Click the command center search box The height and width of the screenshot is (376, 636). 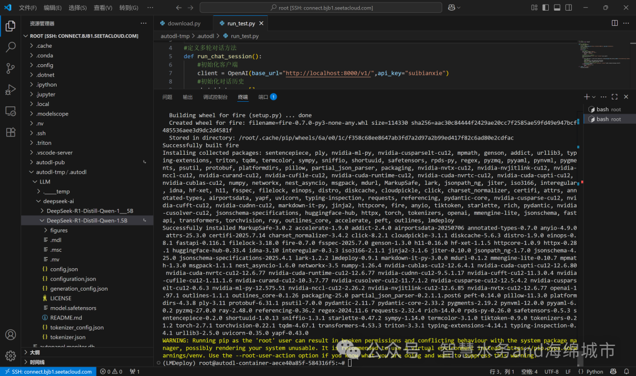(x=321, y=8)
